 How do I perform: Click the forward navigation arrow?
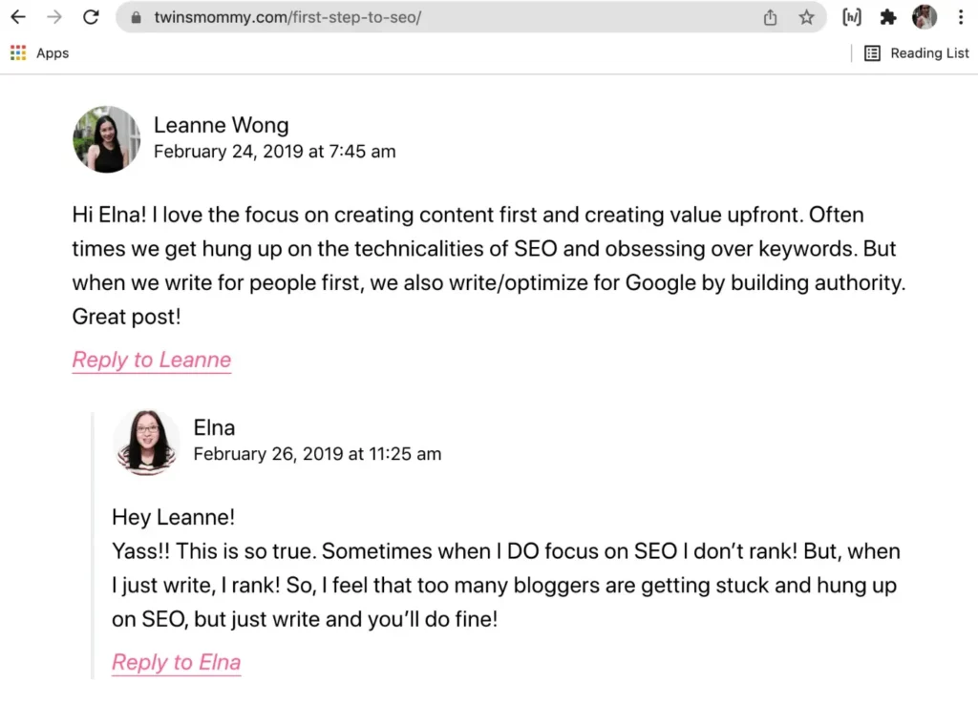click(x=55, y=16)
